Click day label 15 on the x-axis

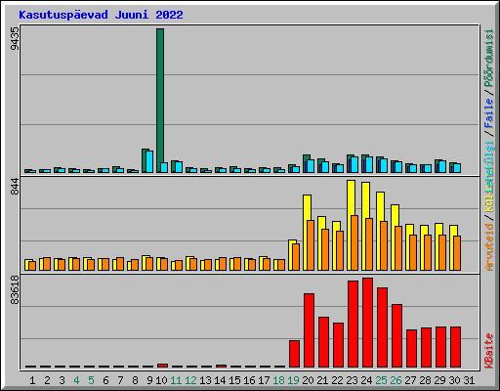coord(234,380)
